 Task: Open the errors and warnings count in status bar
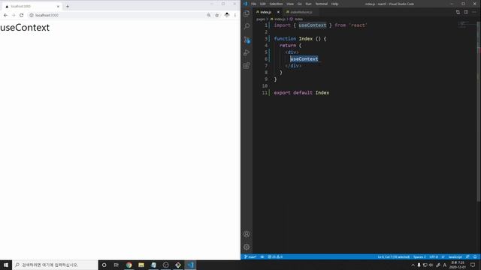pos(275,256)
